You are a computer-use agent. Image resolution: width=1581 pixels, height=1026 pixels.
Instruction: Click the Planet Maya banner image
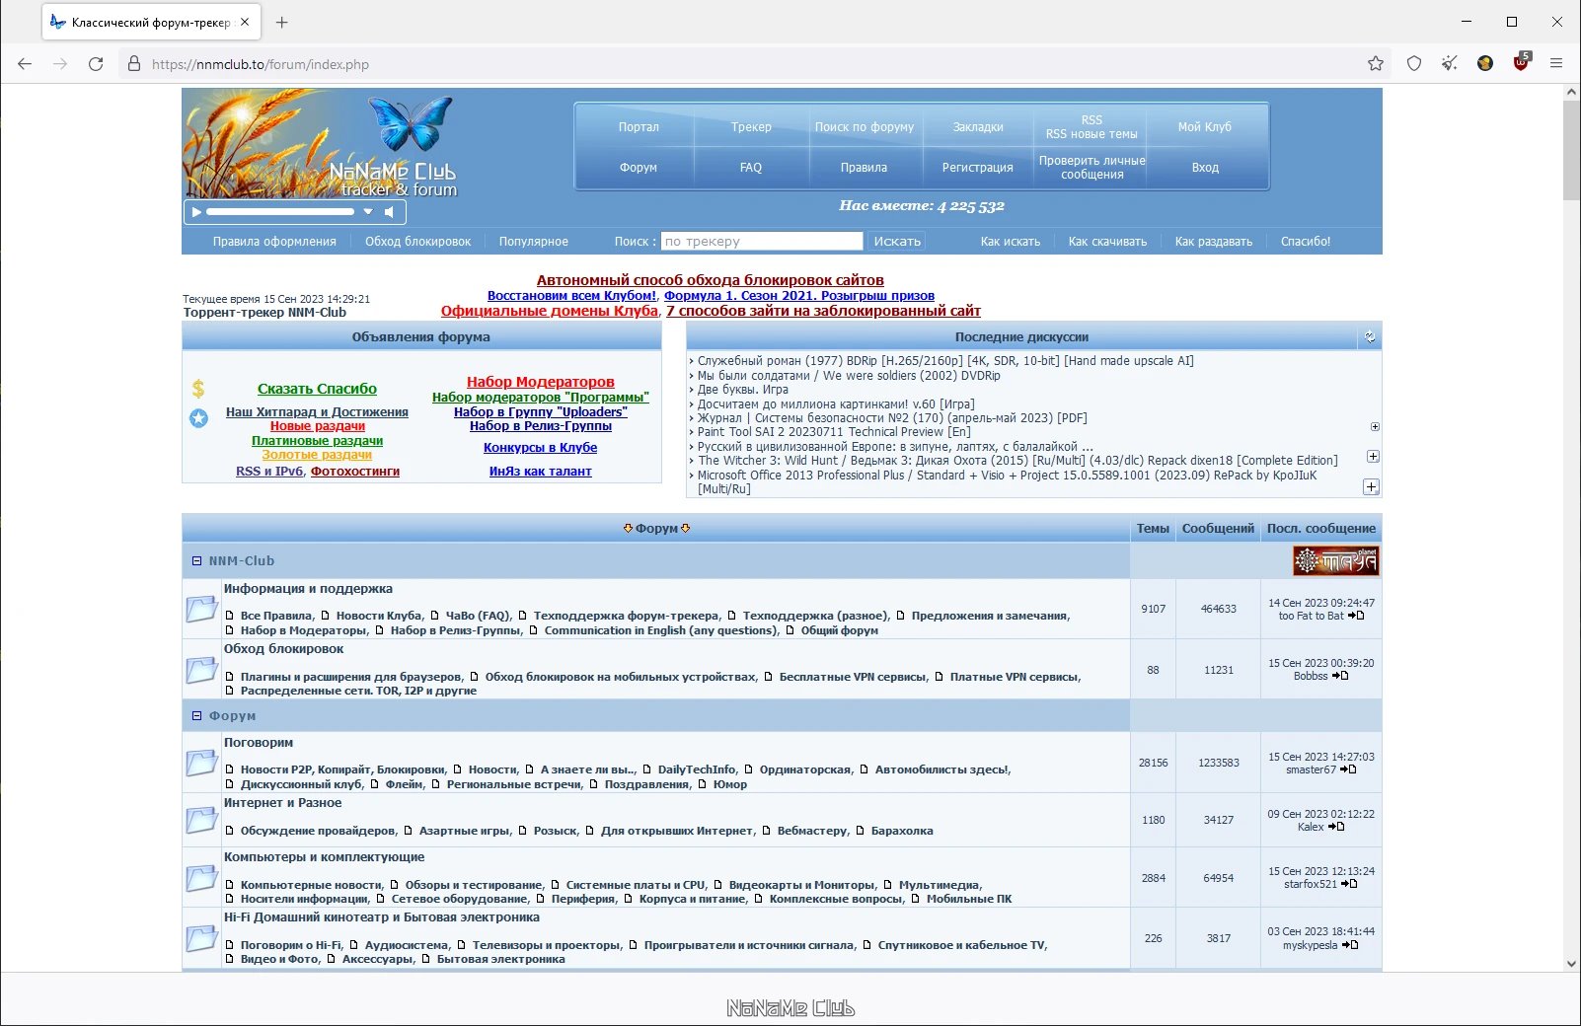coord(1335,560)
